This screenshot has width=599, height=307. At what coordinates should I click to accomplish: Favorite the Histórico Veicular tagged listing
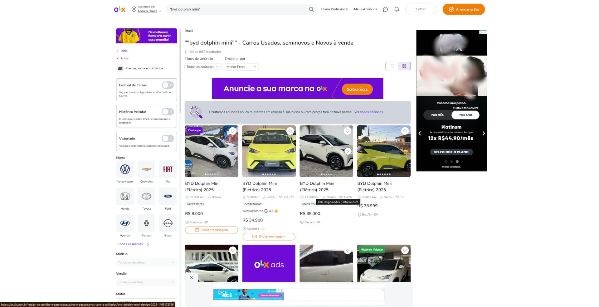click(x=405, y=250)
